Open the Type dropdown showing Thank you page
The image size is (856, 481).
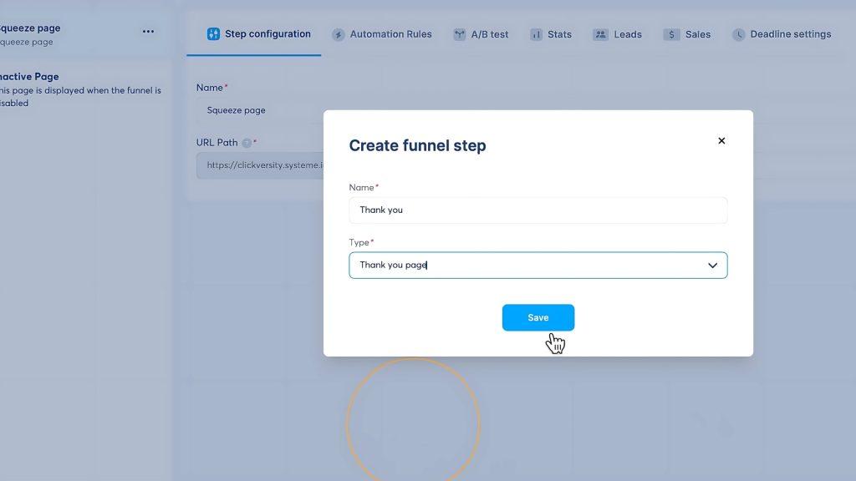(x=538, y=265)
